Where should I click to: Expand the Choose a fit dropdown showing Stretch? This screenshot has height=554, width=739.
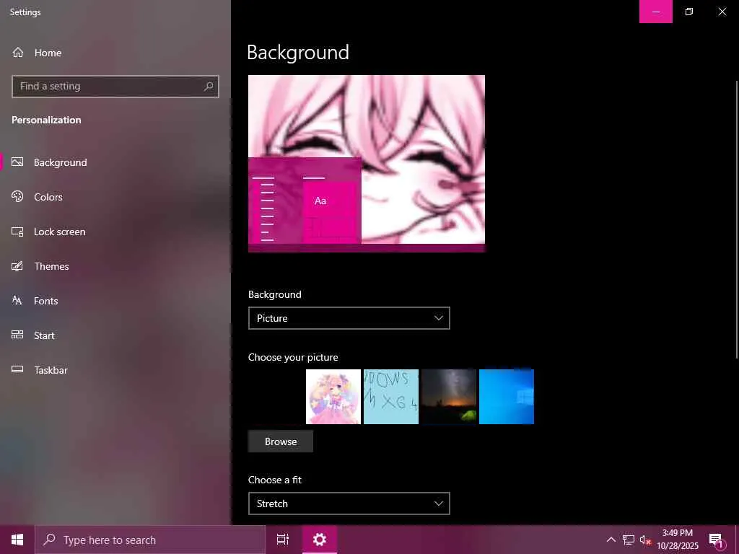coord(349,504)
